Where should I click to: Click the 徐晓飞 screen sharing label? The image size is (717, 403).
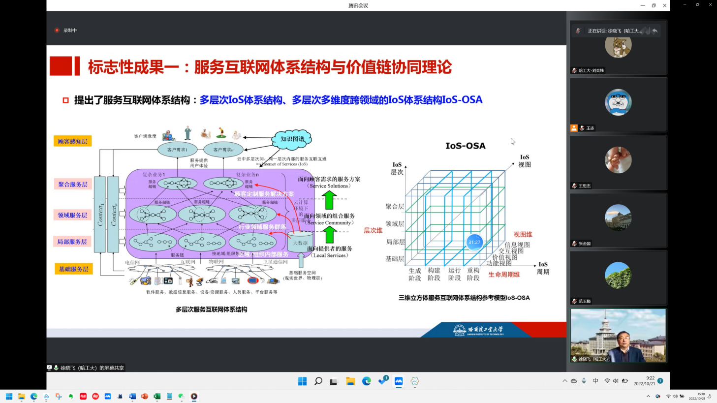pos(88,368)
